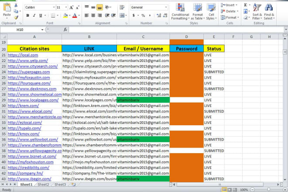Click the zoom slider handle
Viewport: 288px width, 192px height.
[x=268, y=189]
